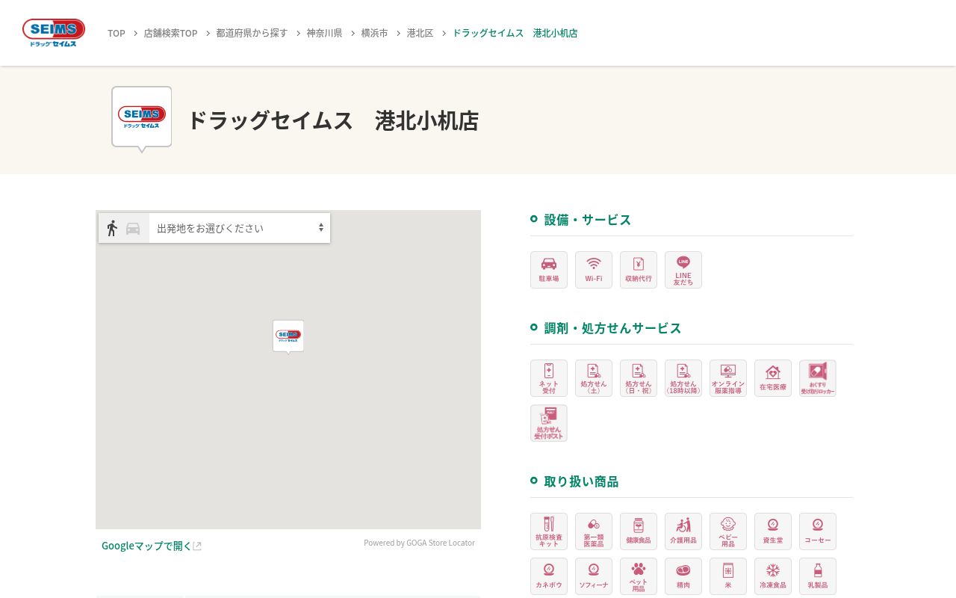This screenshot has width=956, height=598.
Task: Click the 処方せん(土) icon
Action: pos(594,378)
